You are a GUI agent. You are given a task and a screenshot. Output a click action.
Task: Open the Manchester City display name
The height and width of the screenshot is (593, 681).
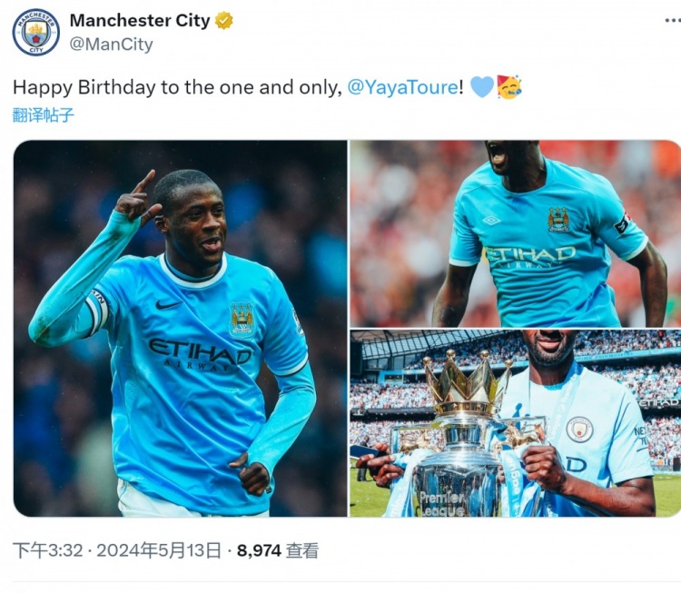(x=140, y=20)
